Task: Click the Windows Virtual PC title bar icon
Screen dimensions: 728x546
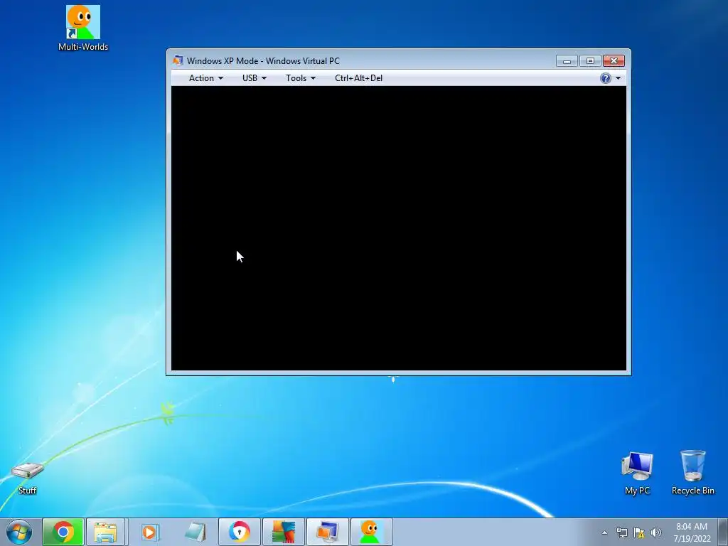Action: 178,61
